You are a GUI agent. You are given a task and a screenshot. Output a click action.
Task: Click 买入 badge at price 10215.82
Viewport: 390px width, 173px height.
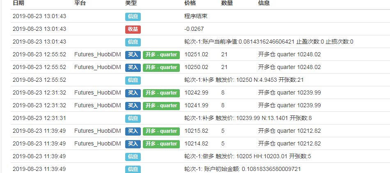(x=133, y=131)
